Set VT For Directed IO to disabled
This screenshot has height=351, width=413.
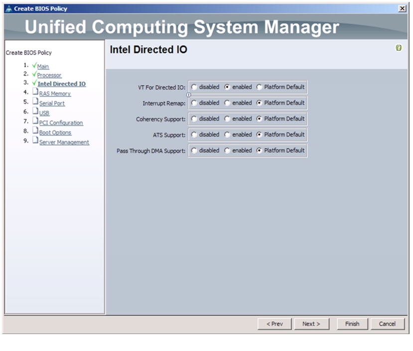click(x=194, y=87)
